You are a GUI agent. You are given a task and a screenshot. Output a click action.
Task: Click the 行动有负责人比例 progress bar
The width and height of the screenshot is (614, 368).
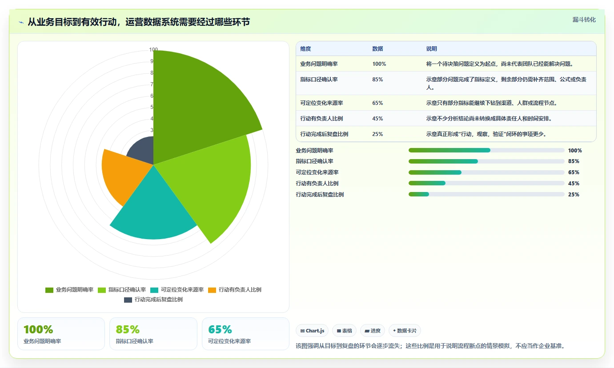coord(486,183)
